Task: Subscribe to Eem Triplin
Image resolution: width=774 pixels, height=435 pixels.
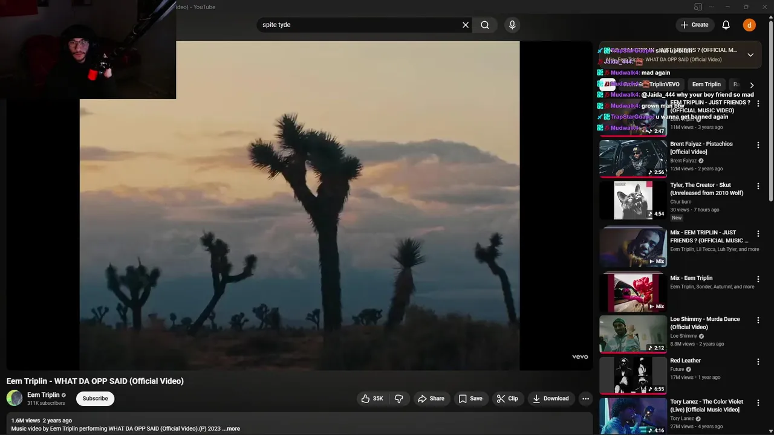Action: tap(95, 399)
